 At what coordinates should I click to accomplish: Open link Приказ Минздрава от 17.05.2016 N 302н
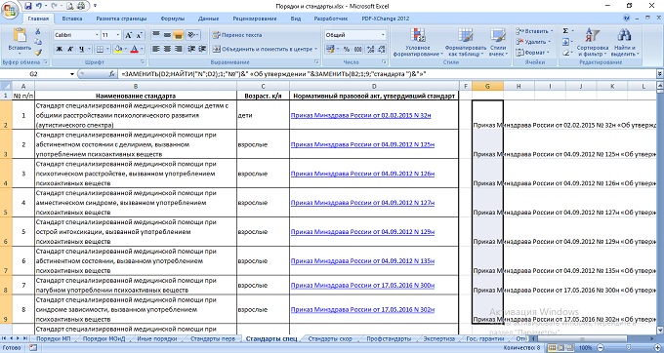(x=363, y=309)
